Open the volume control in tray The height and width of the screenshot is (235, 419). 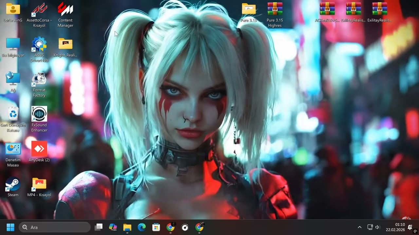pos(377,227)
